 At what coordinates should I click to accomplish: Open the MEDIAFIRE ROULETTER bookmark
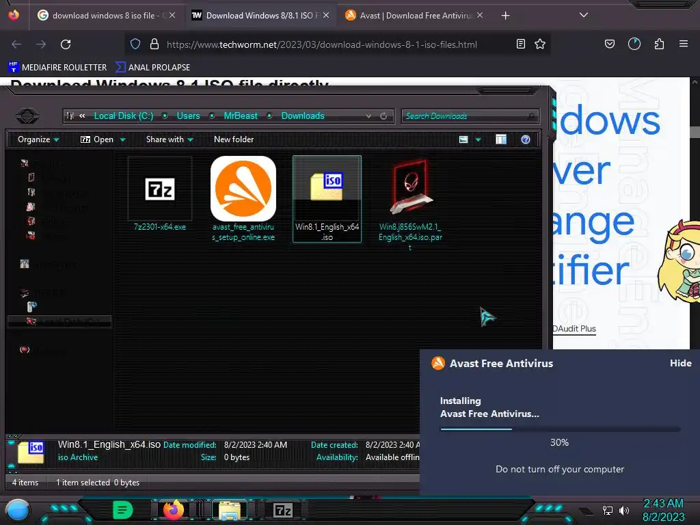(57, 68)
